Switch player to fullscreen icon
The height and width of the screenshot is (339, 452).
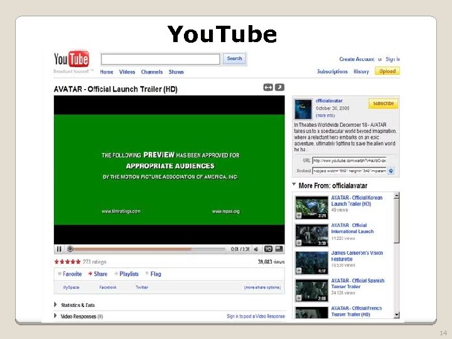coord(279,249)
